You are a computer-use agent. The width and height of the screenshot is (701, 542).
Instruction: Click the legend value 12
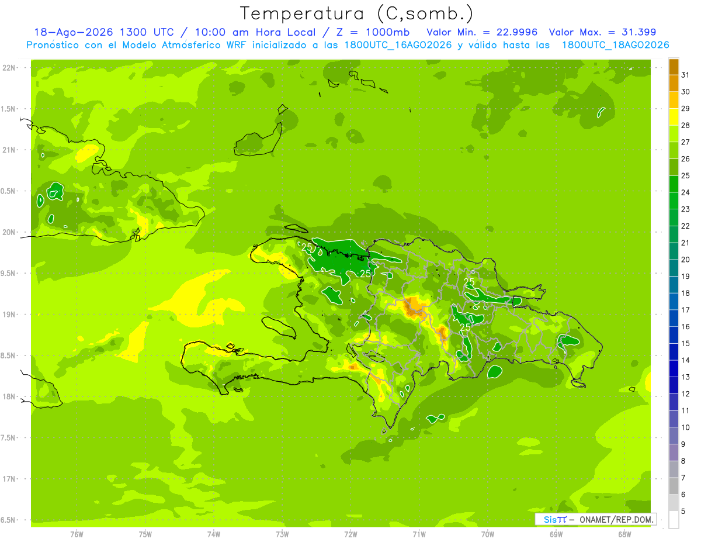click(x=686, y=394)
